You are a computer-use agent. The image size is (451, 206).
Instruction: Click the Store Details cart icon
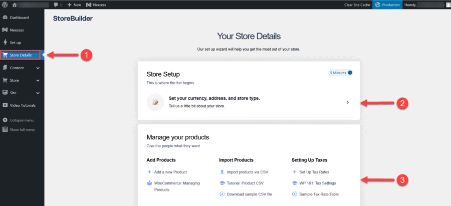tap(5, 55)
